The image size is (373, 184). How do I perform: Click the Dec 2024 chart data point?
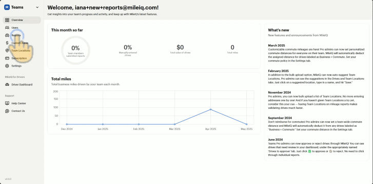[67, 124]
